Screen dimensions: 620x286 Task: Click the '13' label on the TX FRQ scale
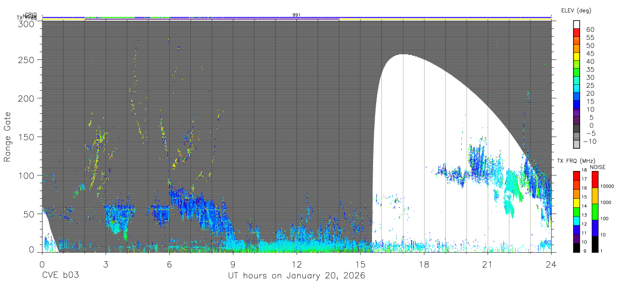(x=584, y=215)
